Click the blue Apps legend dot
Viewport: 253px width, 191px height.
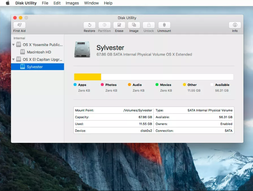[75, 85]
